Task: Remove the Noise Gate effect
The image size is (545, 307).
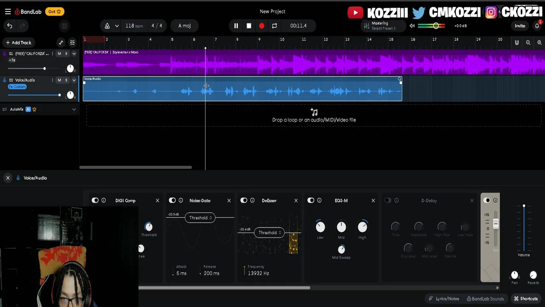Action: 229,200
